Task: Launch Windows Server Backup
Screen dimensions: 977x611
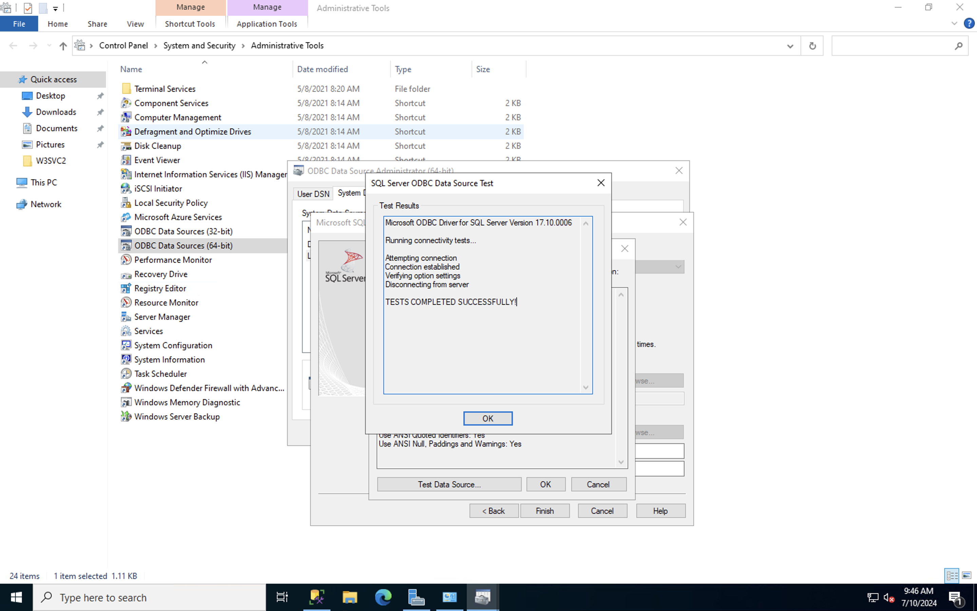Action: point(176,416)
